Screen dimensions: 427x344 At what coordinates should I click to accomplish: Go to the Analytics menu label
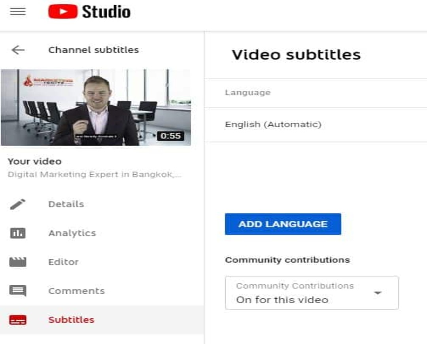[x=72, y=233]
